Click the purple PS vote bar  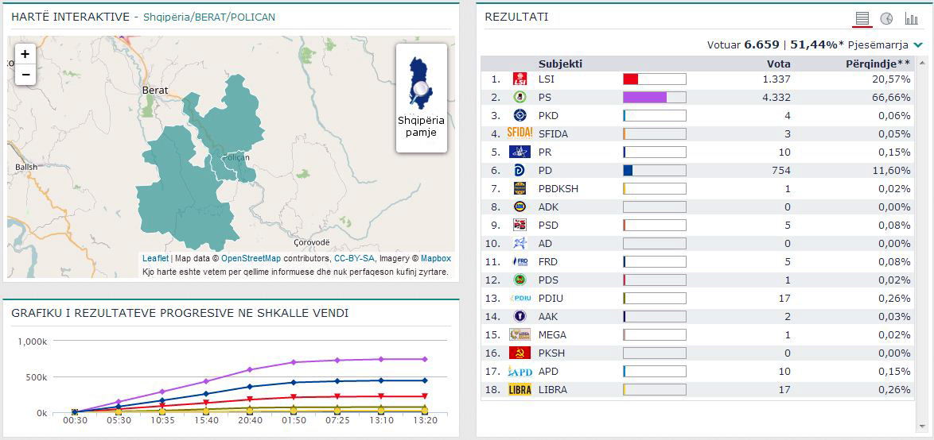[x=644, y=97]
